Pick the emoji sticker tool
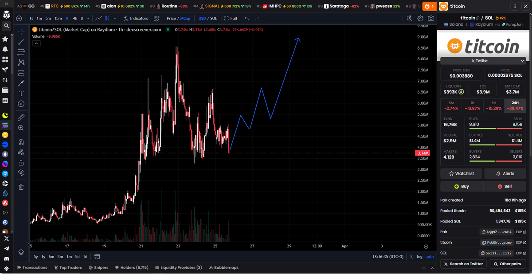The image size is (532, 274). pos(21,103)
